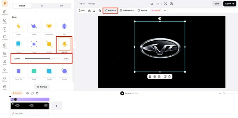The width and height of the screenshot is (238, 118).
Task: Add a new scene with the plus button
Action: tap(56, 106)
